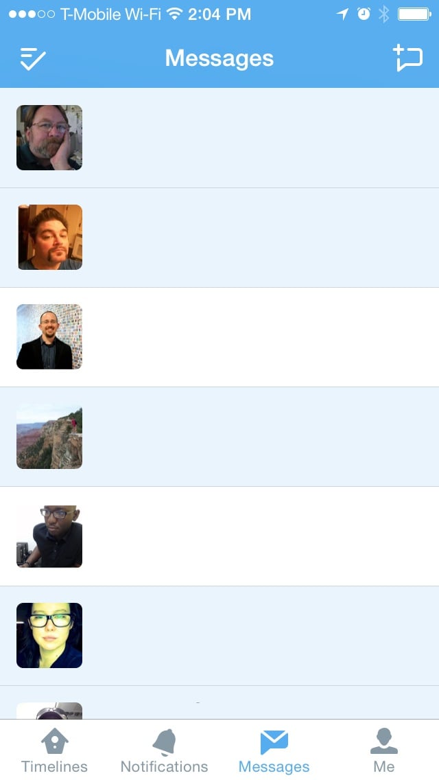
Task: Tap the Messages title in header
Action: pos(219,58)
